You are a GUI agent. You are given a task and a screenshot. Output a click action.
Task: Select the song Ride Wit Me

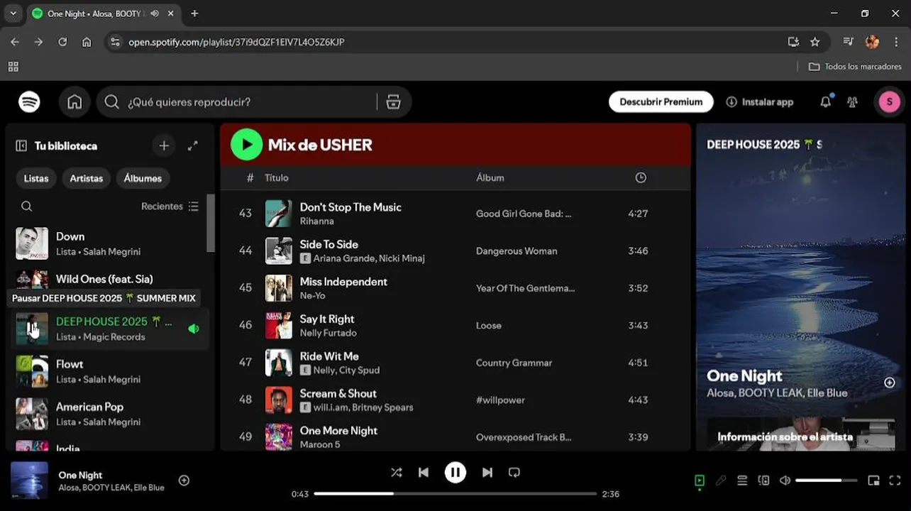click(x=329, y=356)
